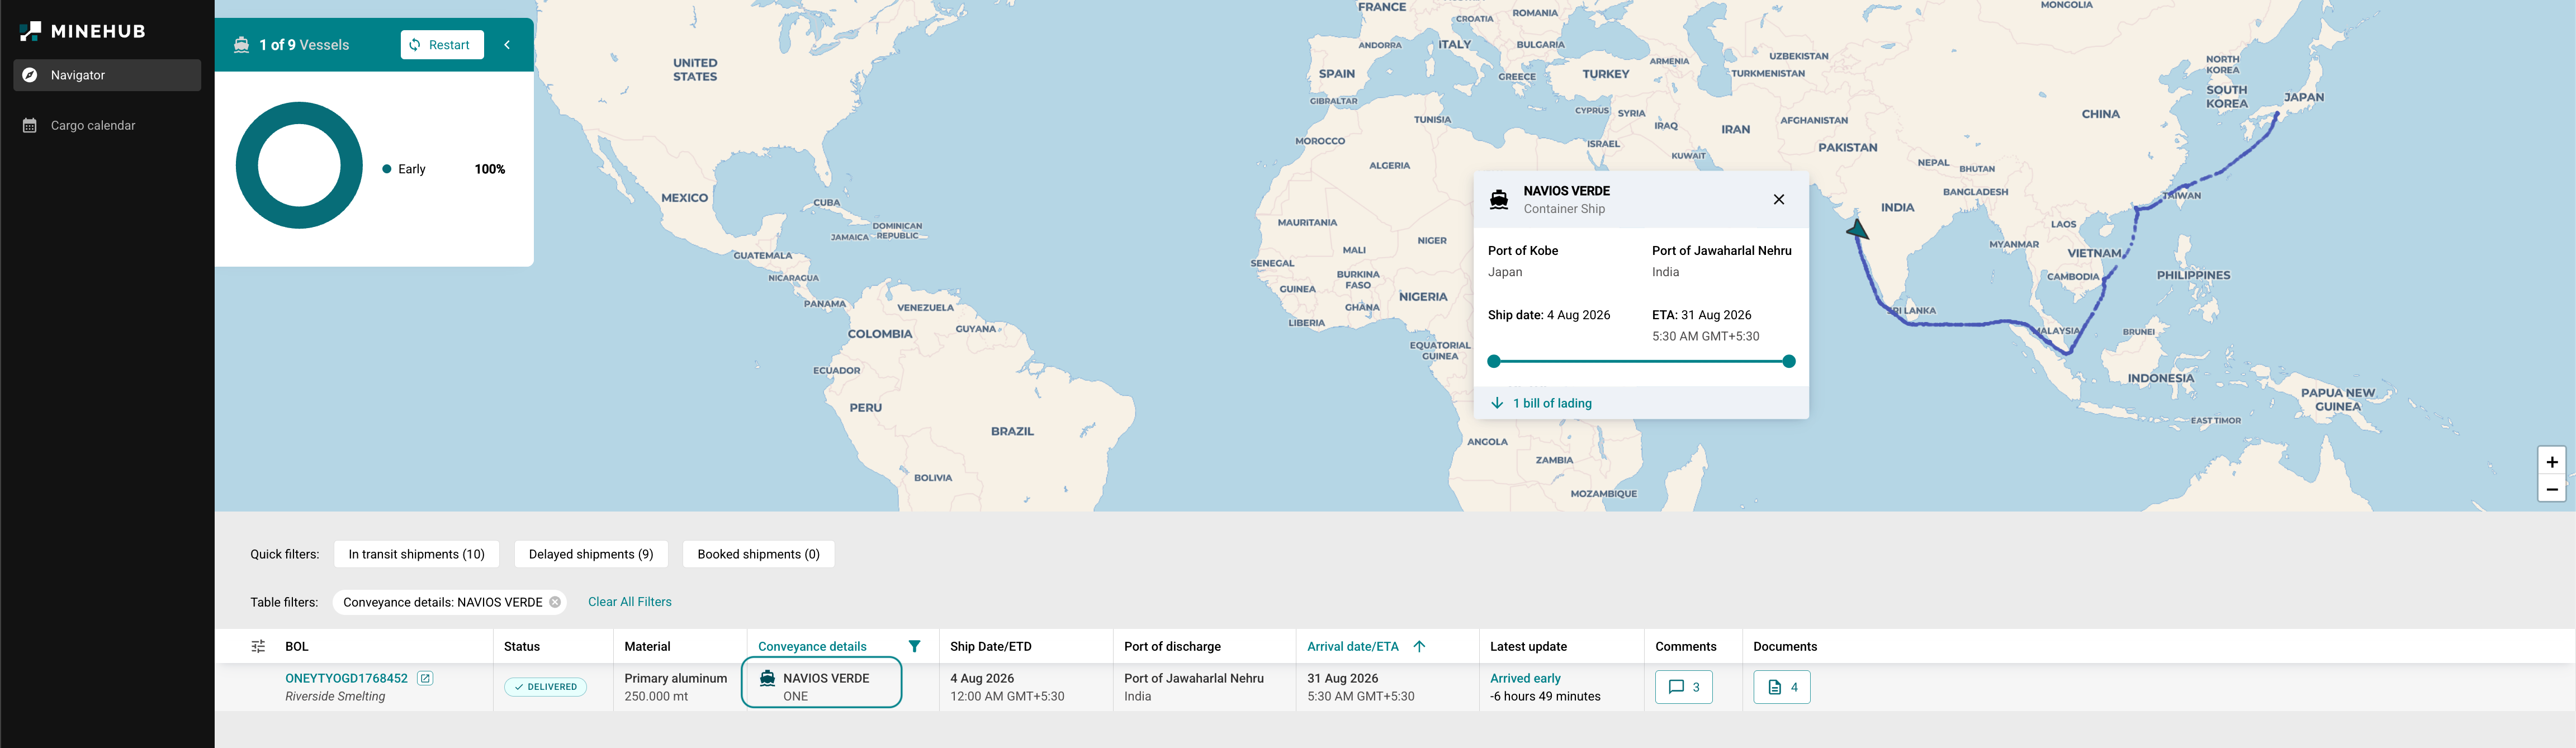Click the Latest update column header
Image resolution: width=2576 pixels, height=748 pixels.
1528,647
